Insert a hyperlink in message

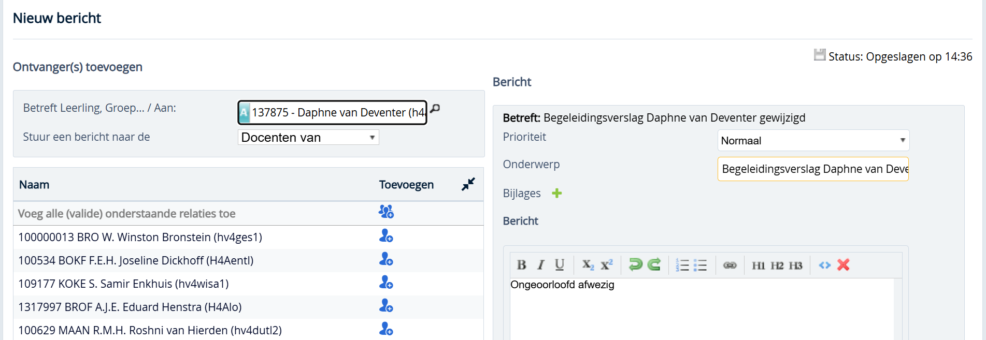click(730, 265)
